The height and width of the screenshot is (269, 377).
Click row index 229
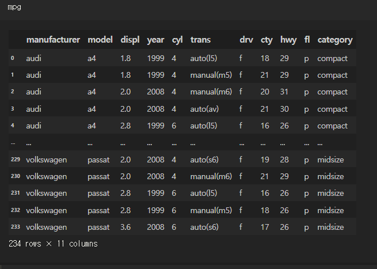(x=16, y=160)
